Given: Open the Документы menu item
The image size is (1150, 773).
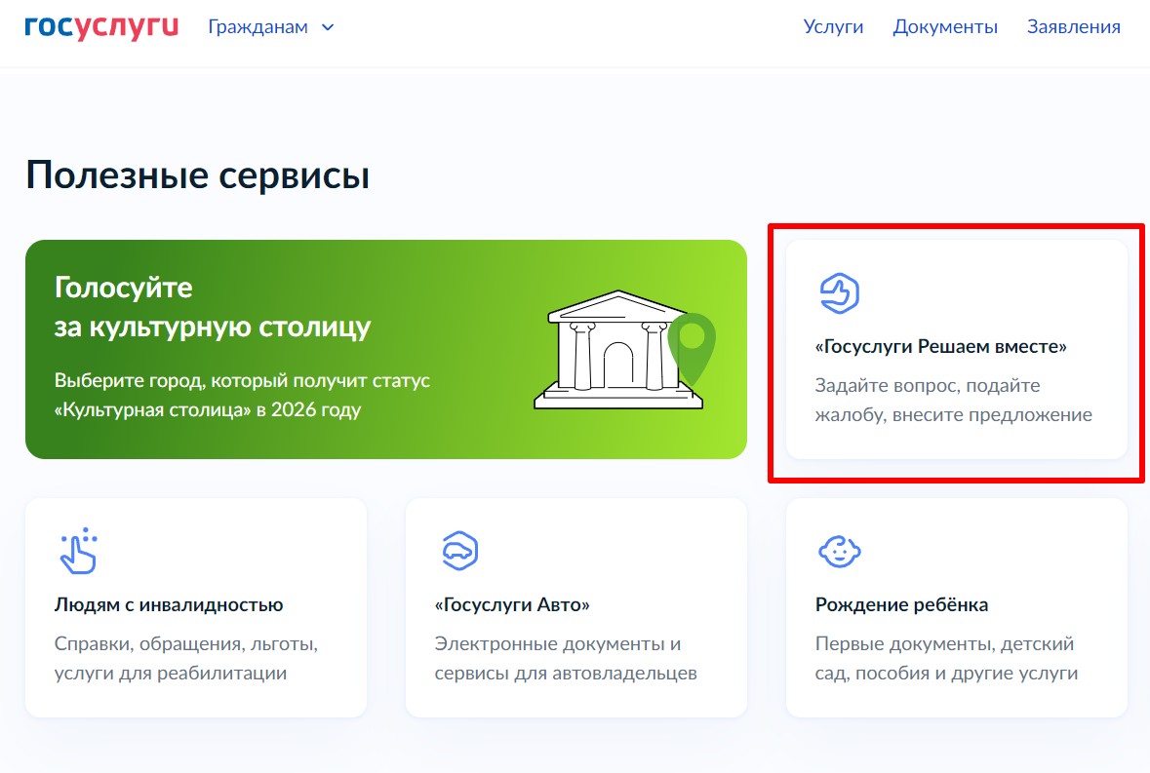Looking at the screenshot, I should [x=944, y=27].
